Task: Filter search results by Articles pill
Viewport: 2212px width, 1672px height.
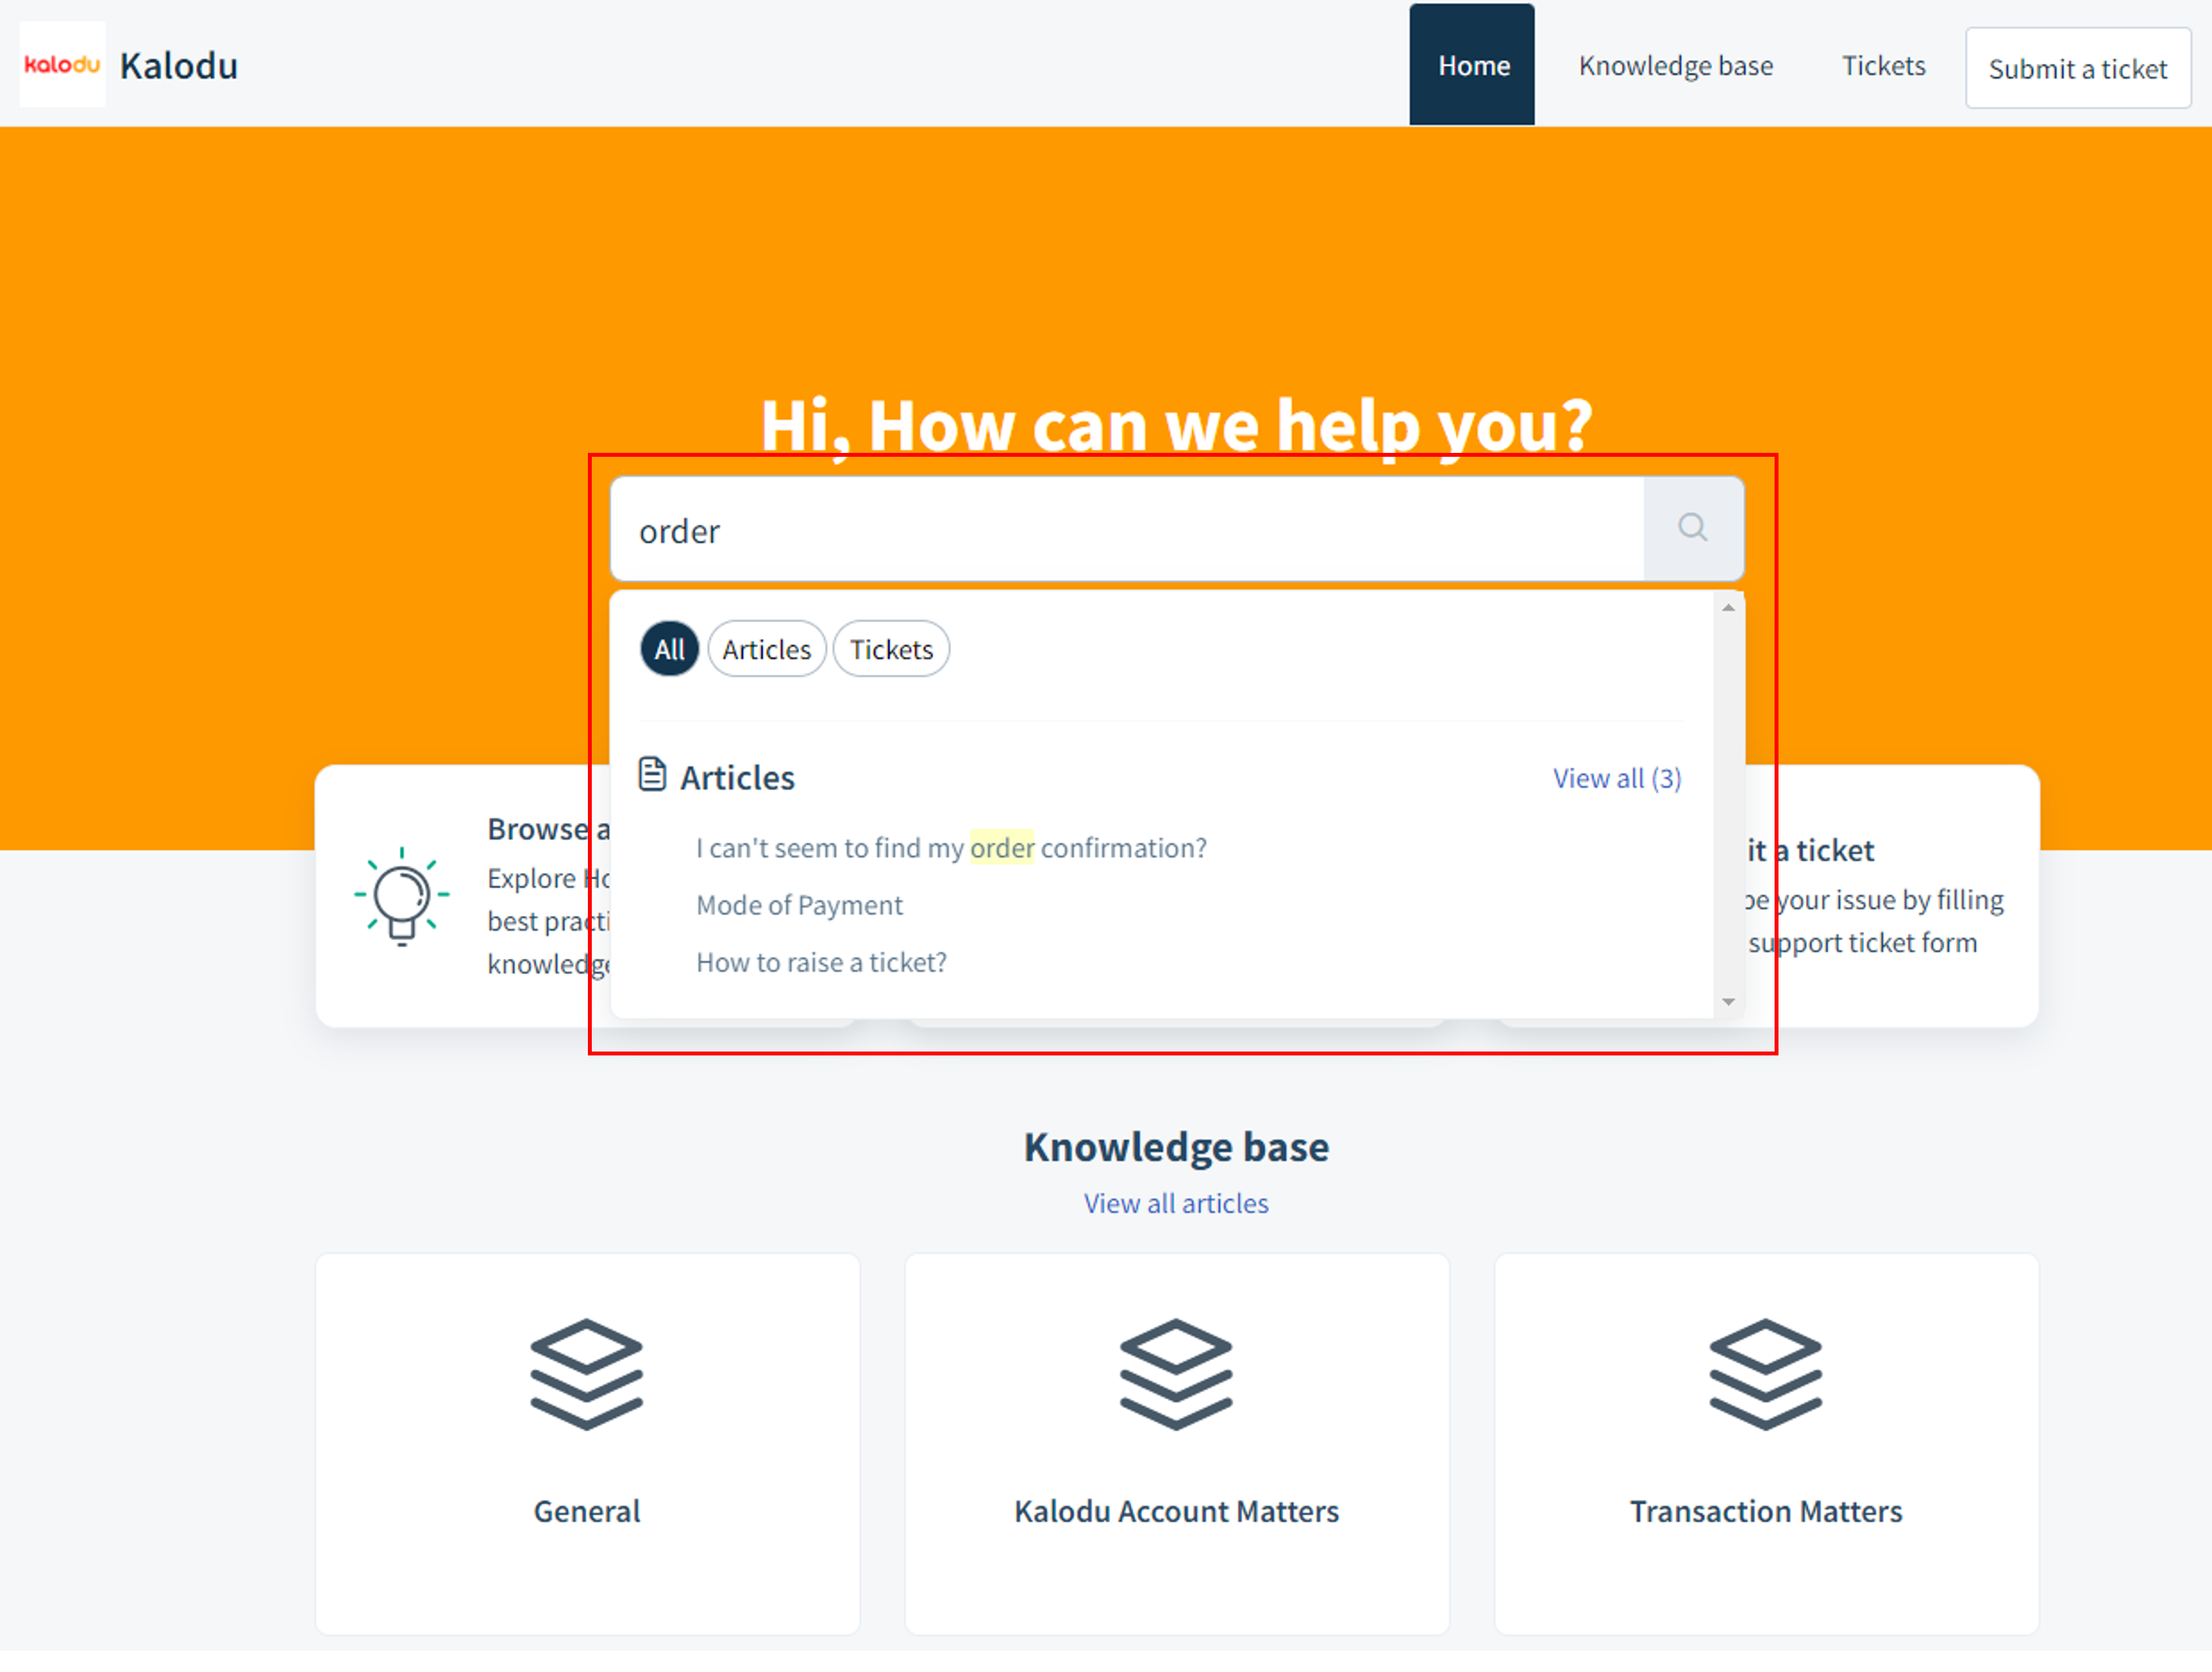Action: point(766,650)
